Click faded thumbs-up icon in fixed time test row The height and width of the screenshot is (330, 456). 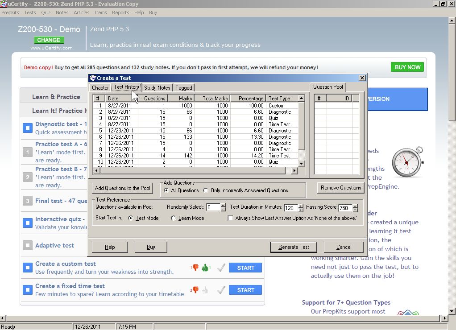click(x=205, y=289)
